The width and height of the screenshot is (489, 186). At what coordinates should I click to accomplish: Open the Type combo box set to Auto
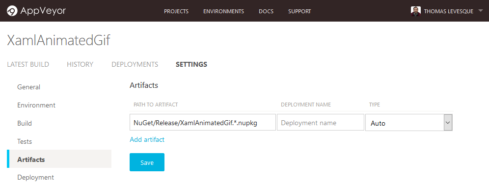coord(409,122)
